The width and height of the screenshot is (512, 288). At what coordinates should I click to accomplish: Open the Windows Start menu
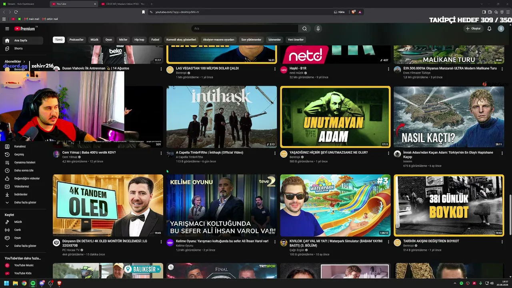pos(6,283)
